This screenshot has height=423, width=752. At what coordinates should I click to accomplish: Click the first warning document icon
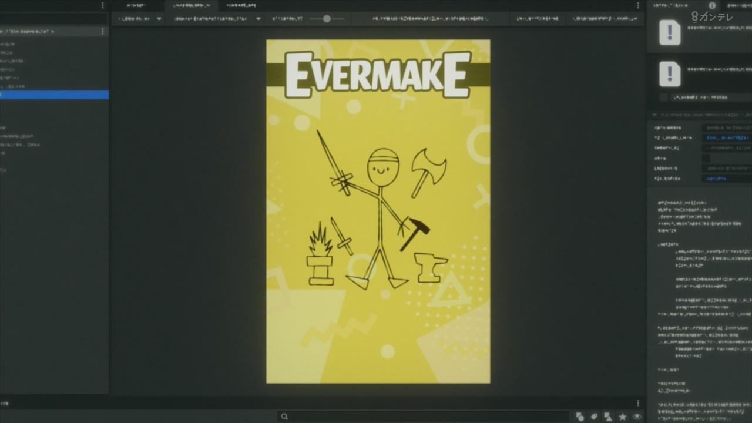coord(670,32)
